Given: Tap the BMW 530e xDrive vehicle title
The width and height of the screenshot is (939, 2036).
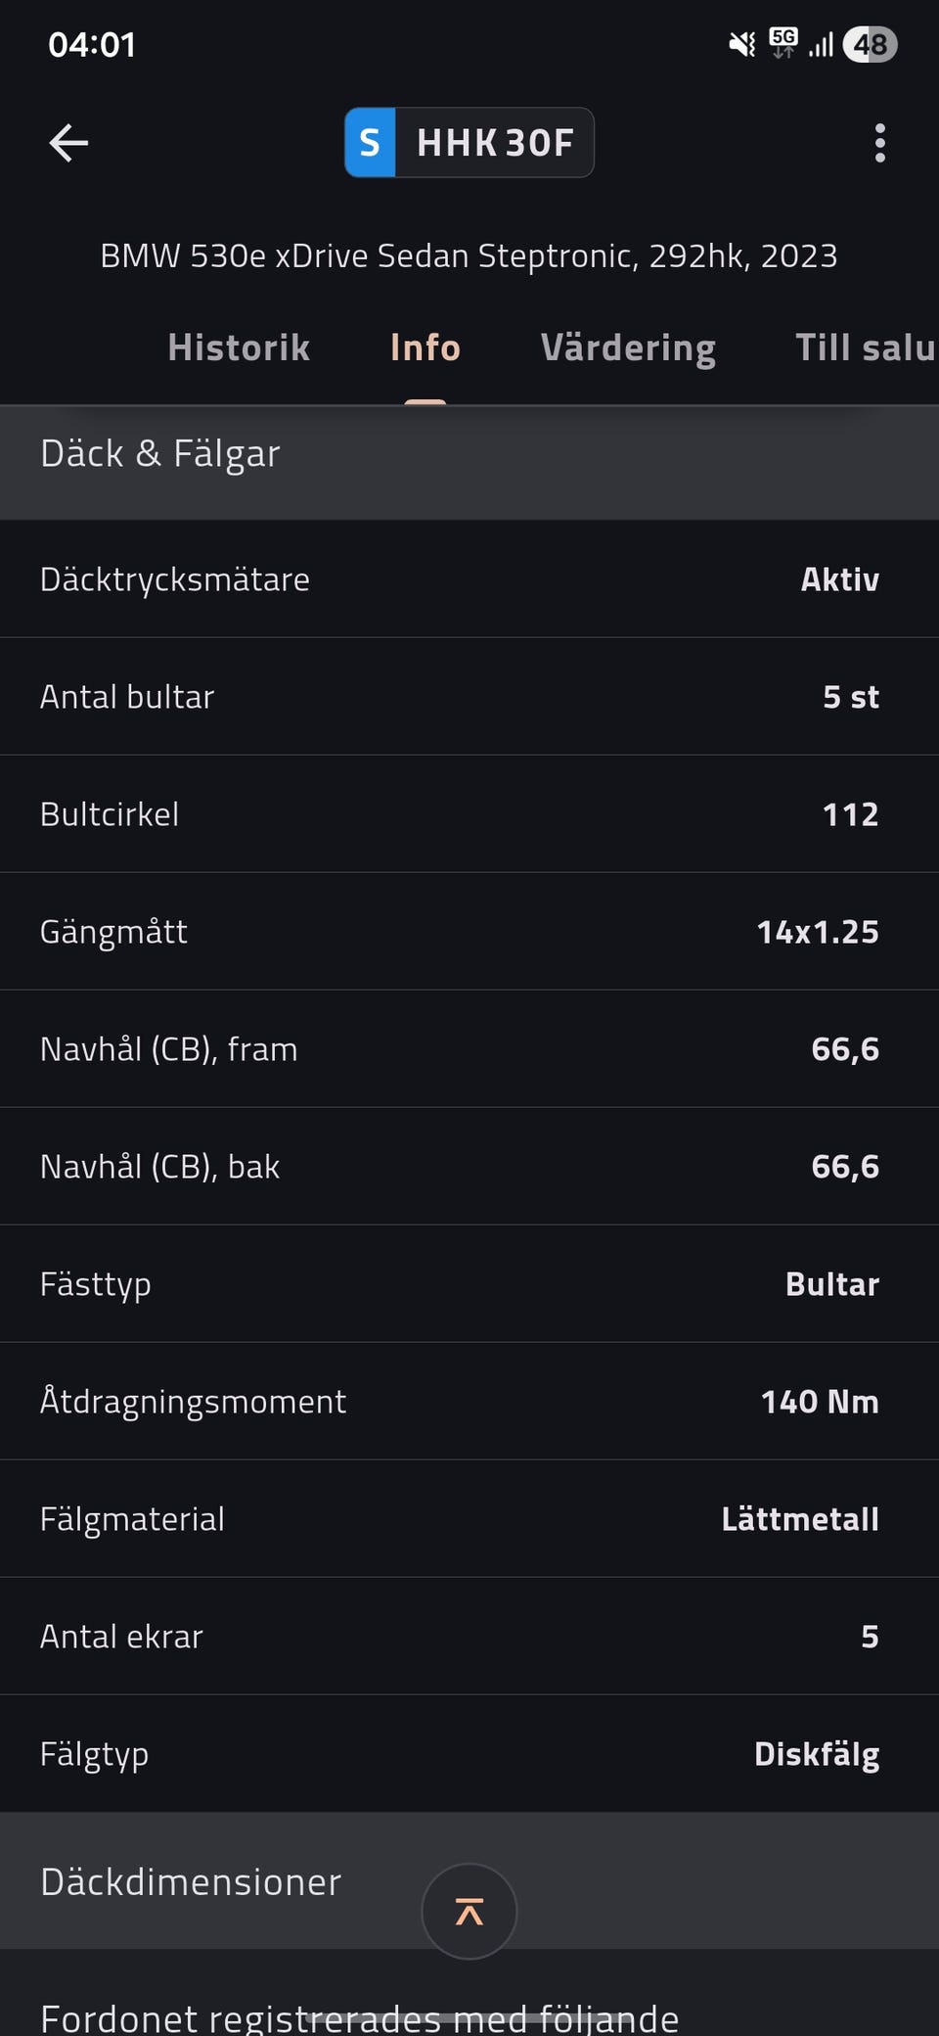Looking at the screenshot, I should click(469, 256).
